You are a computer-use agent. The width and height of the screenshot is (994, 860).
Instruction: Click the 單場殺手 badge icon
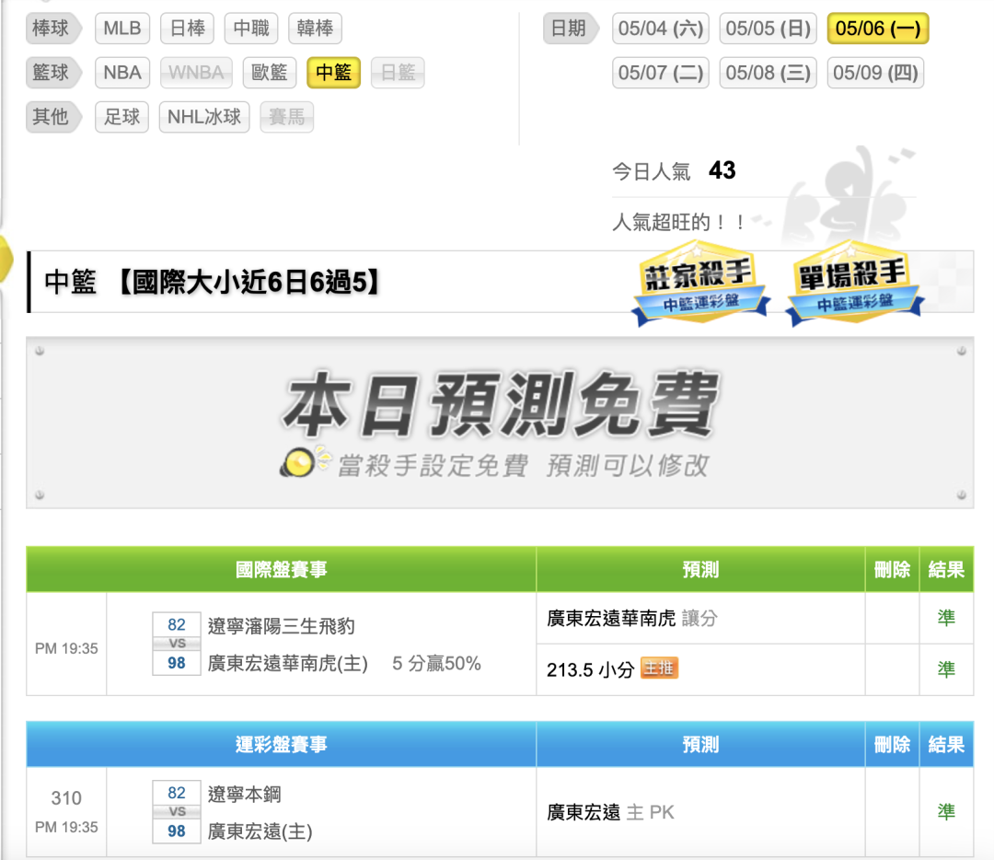coord(854,284)
